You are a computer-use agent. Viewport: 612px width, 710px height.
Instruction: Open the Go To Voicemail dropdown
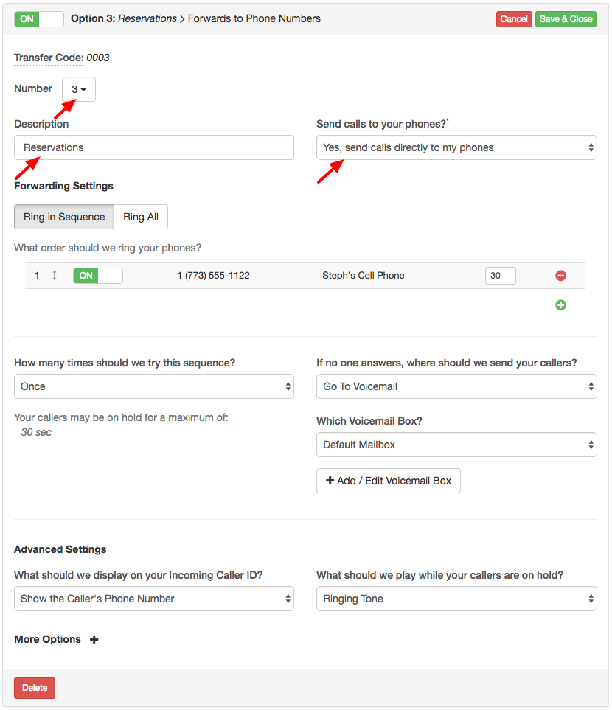pyautogui.click(x=456, y=386)
